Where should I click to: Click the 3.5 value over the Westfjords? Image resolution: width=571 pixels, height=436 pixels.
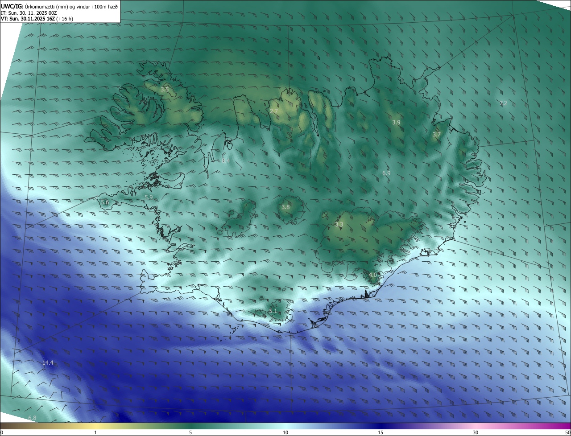click(x=165, y=90)
